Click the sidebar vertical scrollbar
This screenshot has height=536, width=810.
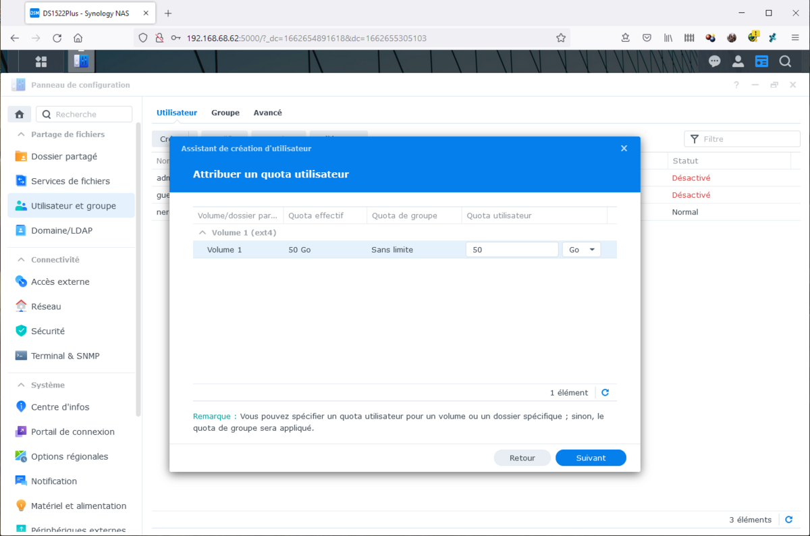click(x=138, y=270)
